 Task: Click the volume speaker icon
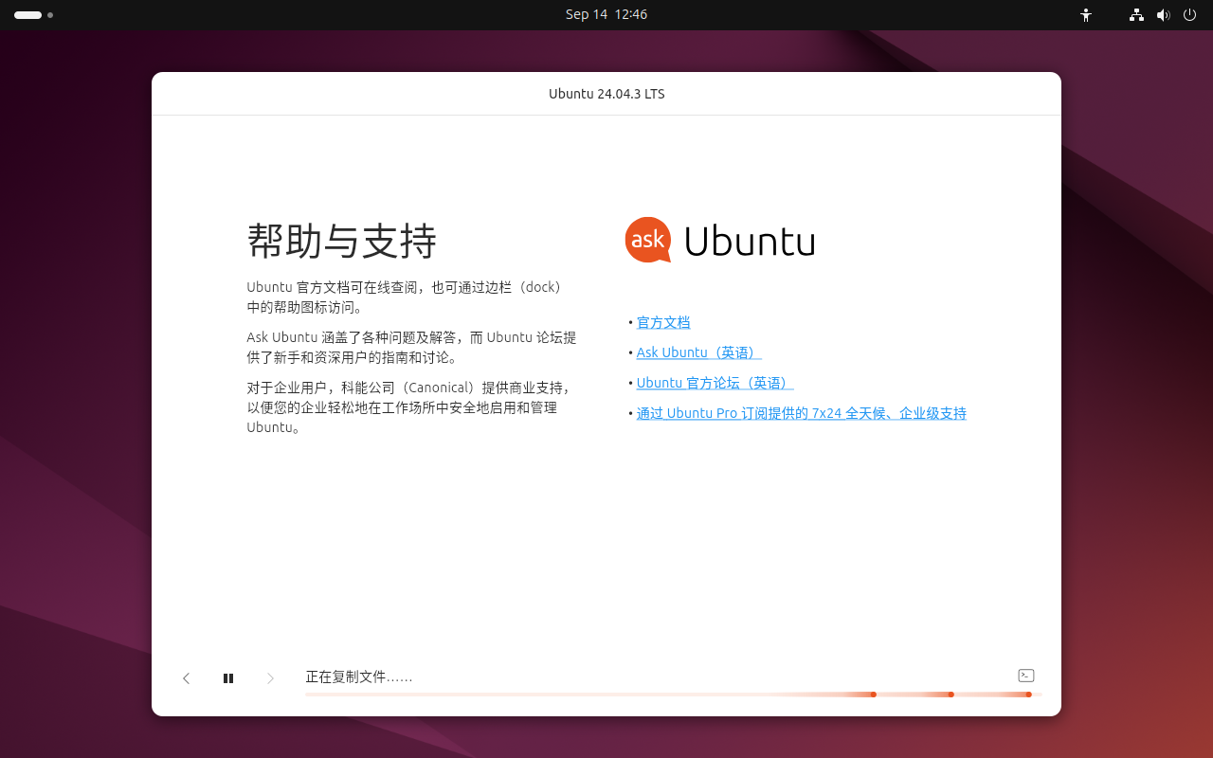point(1163,15)
